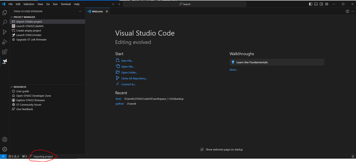Click the notifications bell in status bar

pyautogui.click(x=353, y=156)
